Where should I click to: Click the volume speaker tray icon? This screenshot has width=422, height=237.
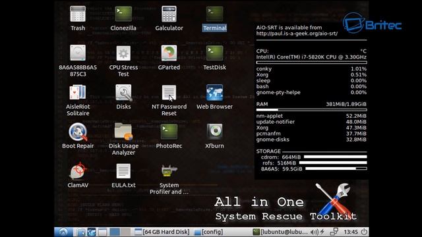point(314,232)
